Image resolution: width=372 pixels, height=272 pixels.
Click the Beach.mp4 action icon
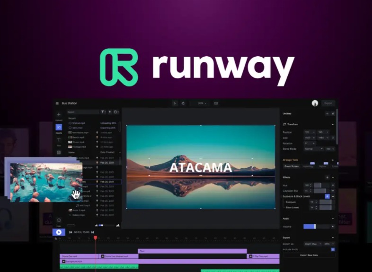point(97,137)
